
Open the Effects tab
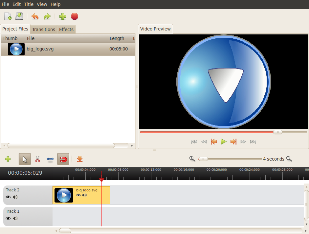(66, 29)
